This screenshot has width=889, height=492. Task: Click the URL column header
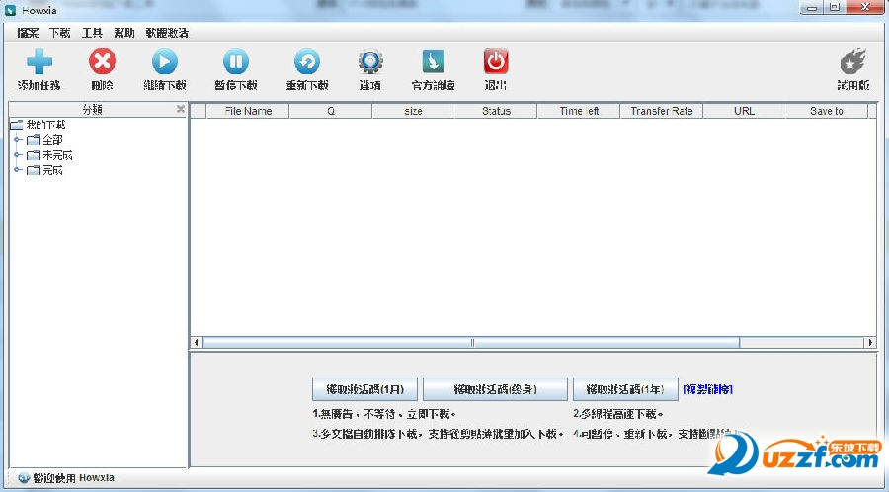click(x=744, y=111)
